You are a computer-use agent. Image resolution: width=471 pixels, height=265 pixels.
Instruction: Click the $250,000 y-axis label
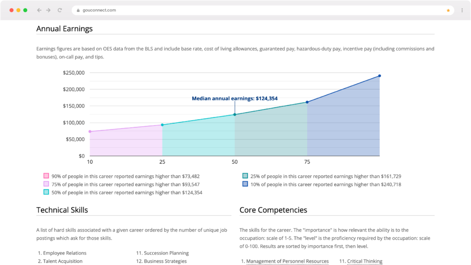74,73
